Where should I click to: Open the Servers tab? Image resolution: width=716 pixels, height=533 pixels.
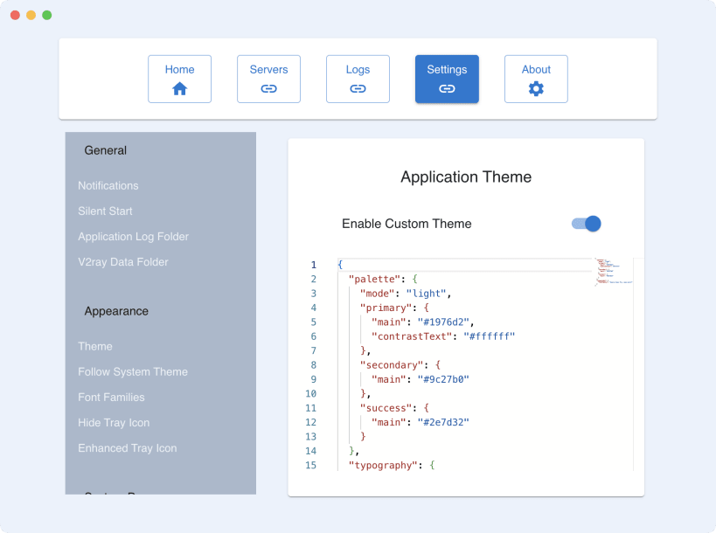click(x=268, y=79)
